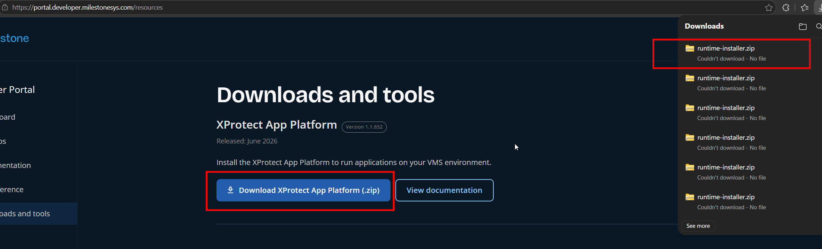Click the XProtect App Platform title text

coord(276,125)
